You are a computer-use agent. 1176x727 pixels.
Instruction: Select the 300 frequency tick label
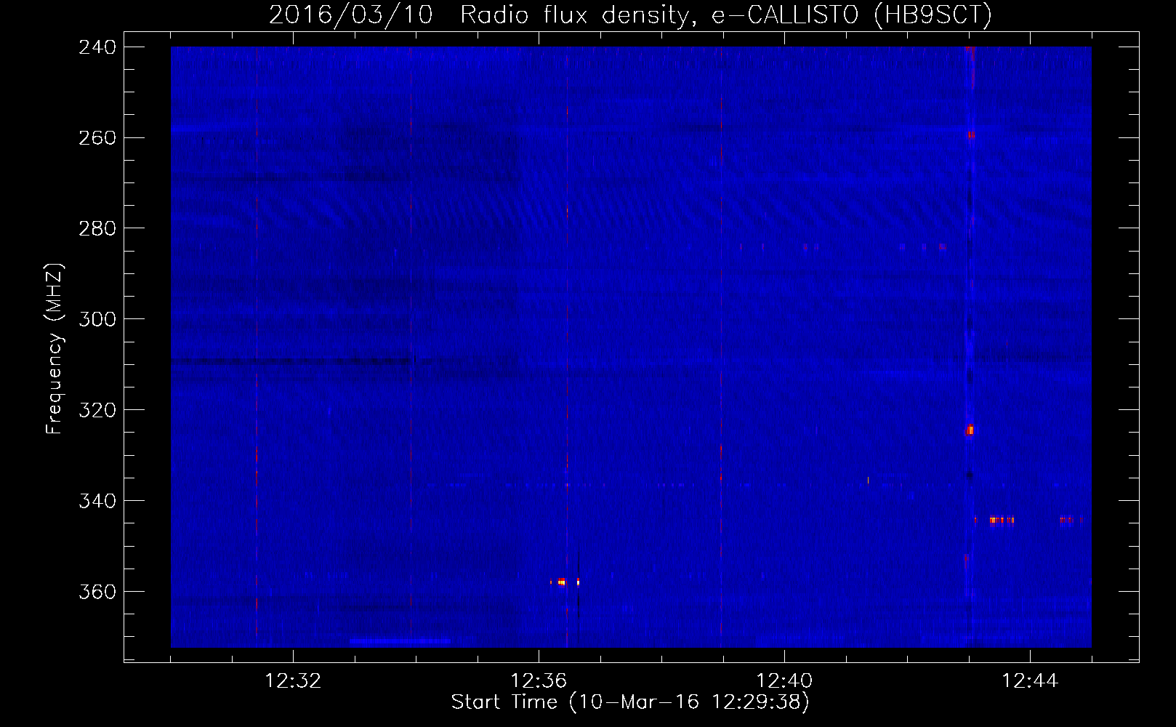point(97,320)
